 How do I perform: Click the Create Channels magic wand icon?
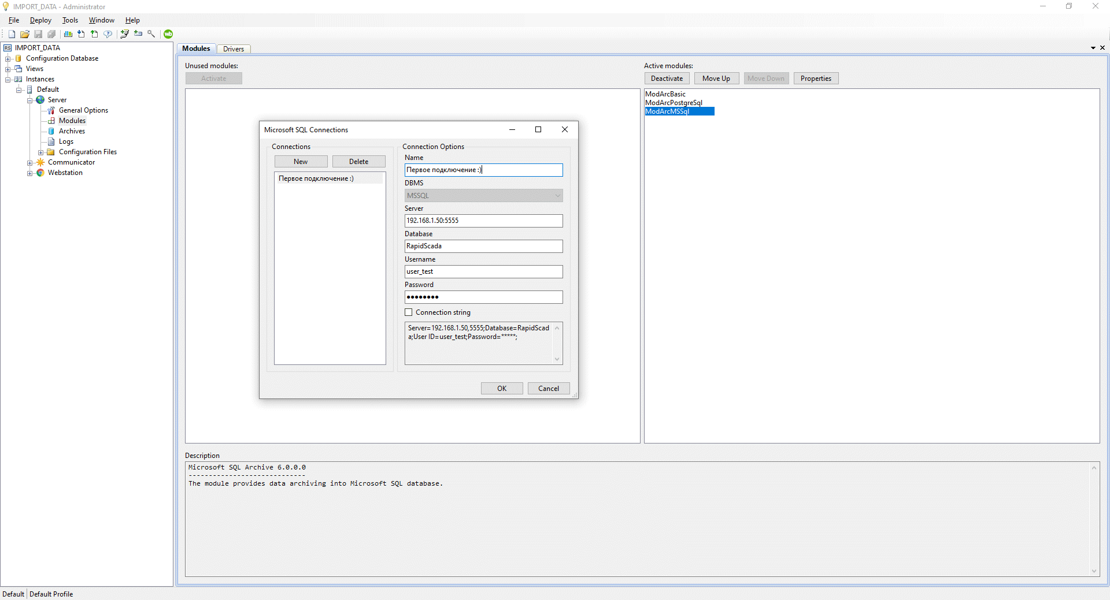[x=151, y=34]
